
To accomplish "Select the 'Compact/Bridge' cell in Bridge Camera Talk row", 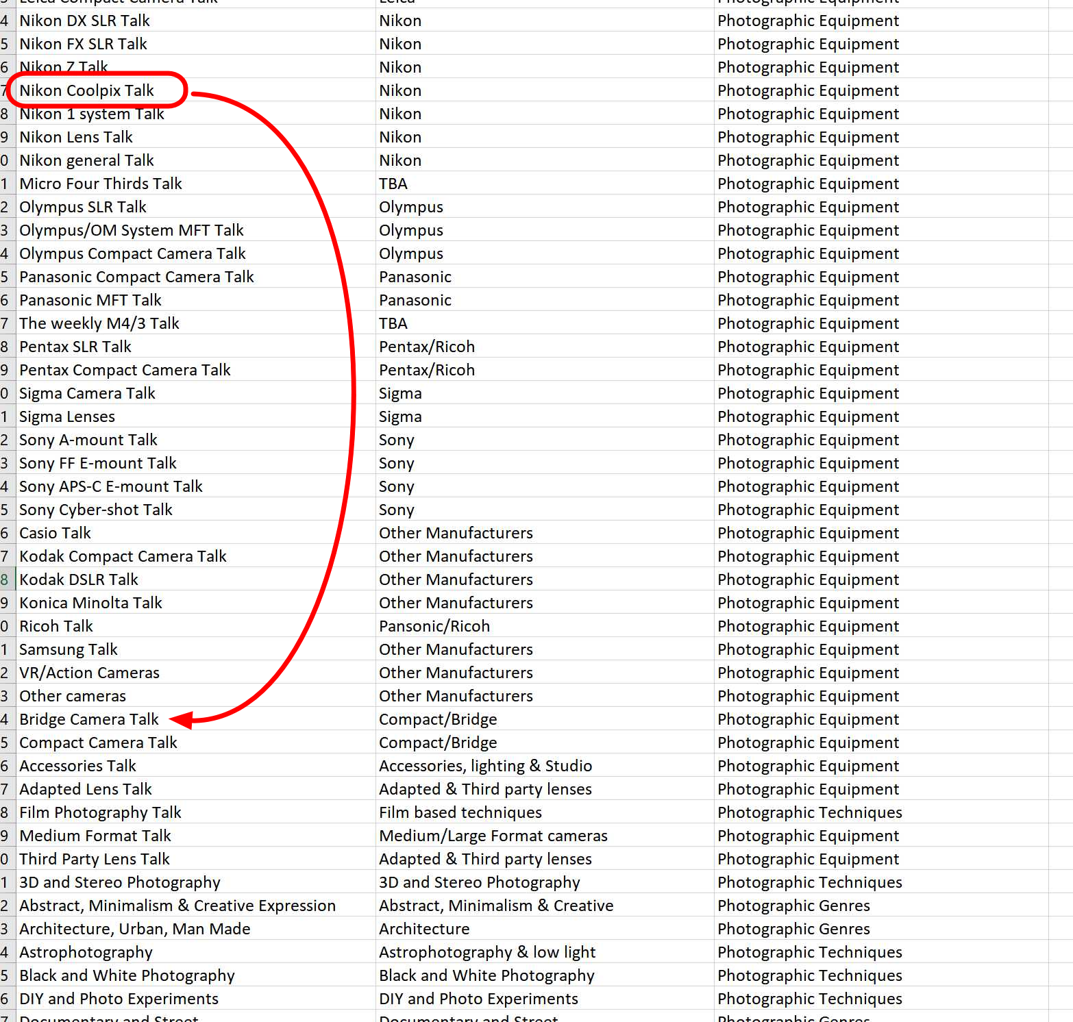I will pos(545,719).
